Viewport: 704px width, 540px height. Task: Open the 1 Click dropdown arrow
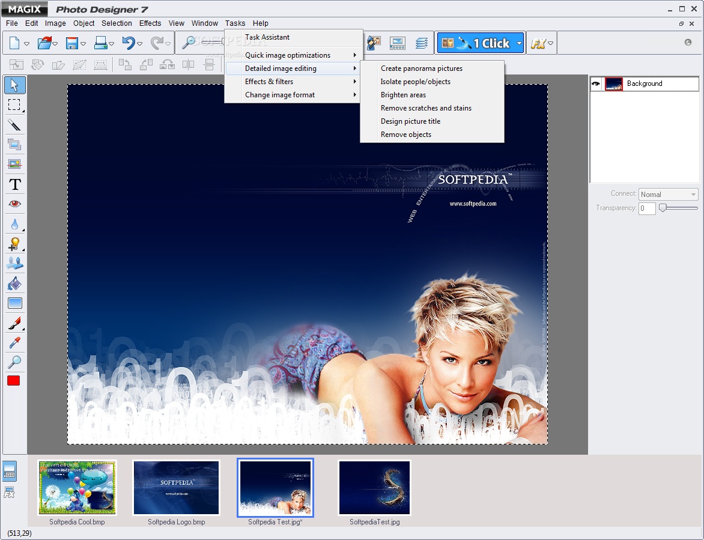(x=519, y=43)
